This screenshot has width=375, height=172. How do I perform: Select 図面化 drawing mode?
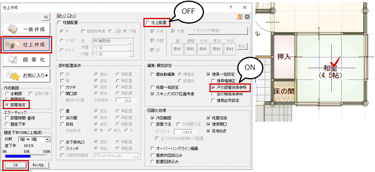coord(26,60)
